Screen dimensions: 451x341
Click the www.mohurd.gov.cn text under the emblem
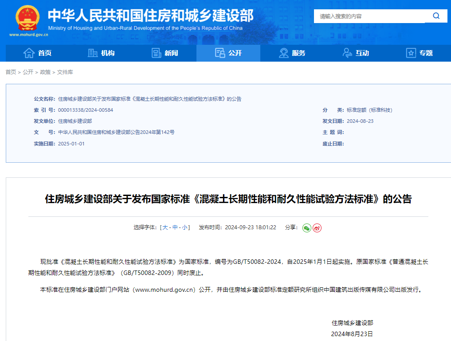[x=27, y=35]
